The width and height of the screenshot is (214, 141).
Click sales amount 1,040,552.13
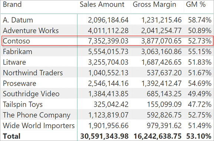tap(108, 73)
